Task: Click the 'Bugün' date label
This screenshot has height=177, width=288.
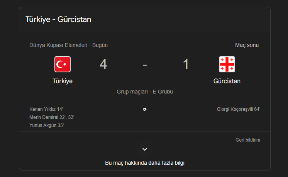Action: tap(100, 45)
